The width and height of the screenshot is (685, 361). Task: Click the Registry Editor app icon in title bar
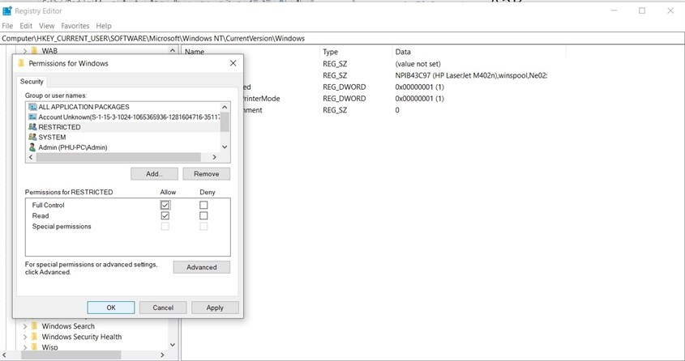[7, 11]
